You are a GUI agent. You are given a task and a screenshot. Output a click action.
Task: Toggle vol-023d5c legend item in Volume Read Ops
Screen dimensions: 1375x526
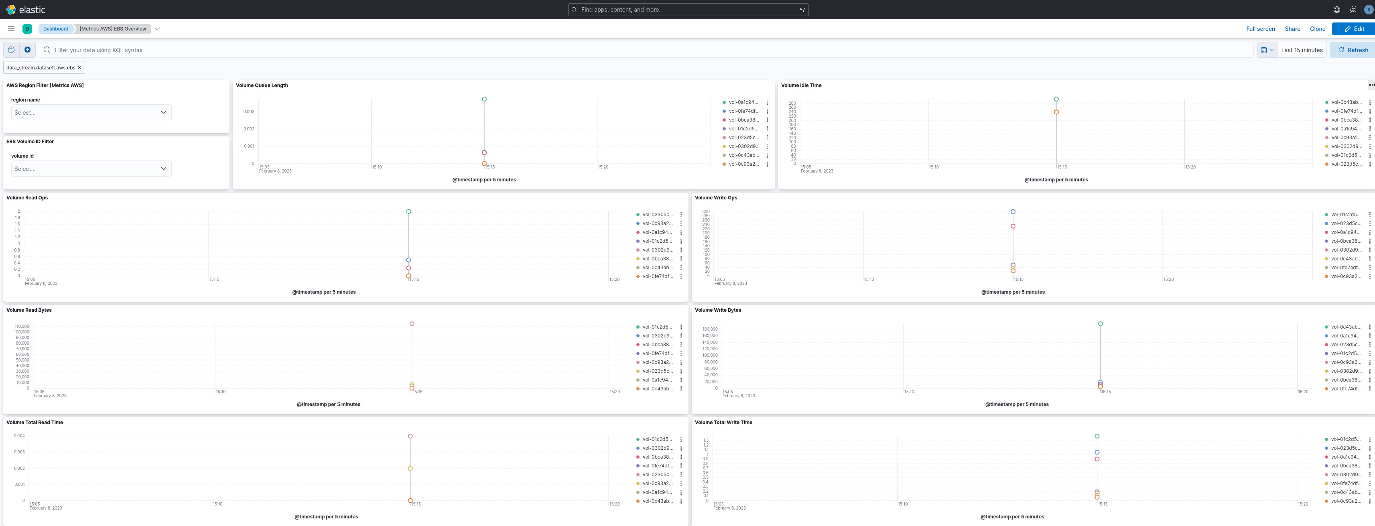click(x=657, y=215)
